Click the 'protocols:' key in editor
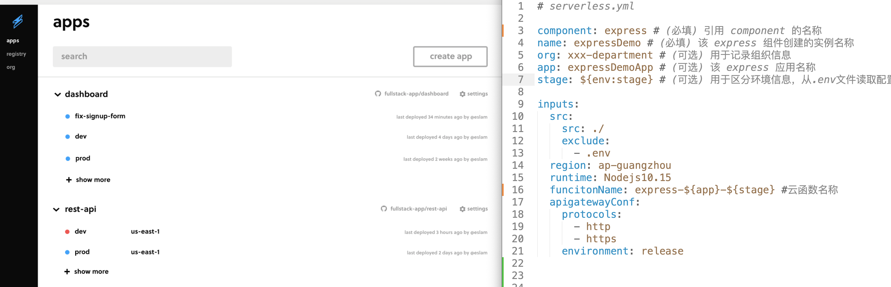 [x=591, y=214]
